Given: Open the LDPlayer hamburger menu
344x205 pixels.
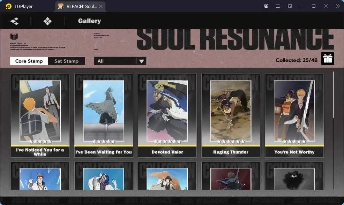Looking at the screenshot, I should [x=278, y=6].
